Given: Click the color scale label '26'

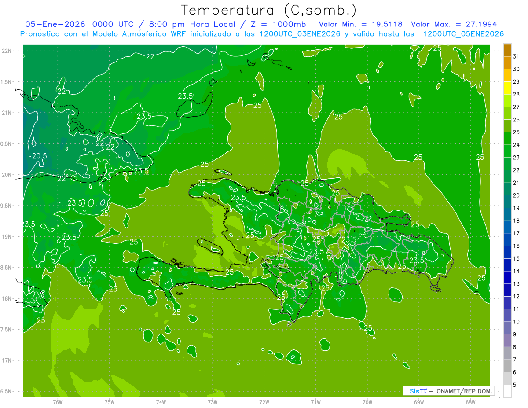Looking at the screenshot, I should coord(517,120).
